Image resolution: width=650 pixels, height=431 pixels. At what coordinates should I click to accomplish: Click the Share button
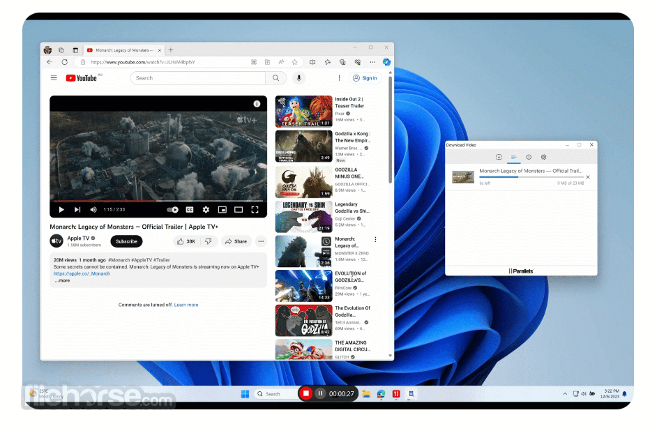236,241
